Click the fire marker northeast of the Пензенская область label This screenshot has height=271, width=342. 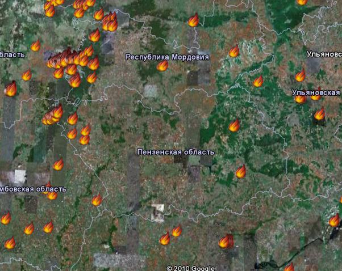(234, 126)
